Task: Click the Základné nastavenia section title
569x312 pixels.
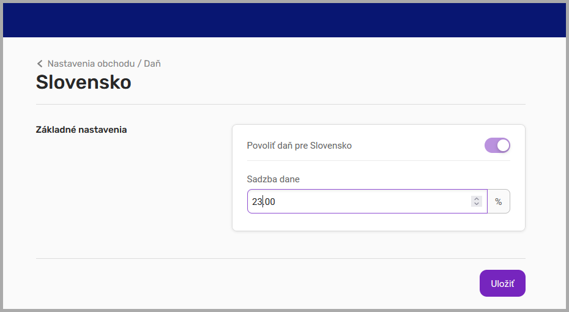Action: click(81, 130)
